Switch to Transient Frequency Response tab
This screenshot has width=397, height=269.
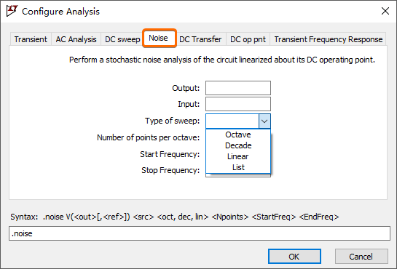(x=328, y=39)
